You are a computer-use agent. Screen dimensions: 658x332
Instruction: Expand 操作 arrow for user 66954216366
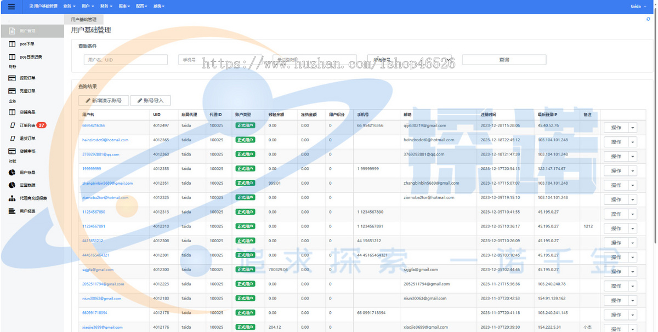click(x=632, y=128)
